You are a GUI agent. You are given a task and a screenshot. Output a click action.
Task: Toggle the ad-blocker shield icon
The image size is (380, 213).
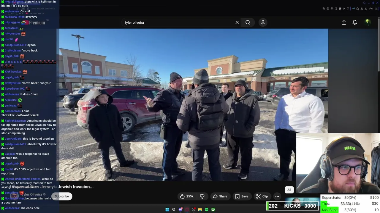340,9
